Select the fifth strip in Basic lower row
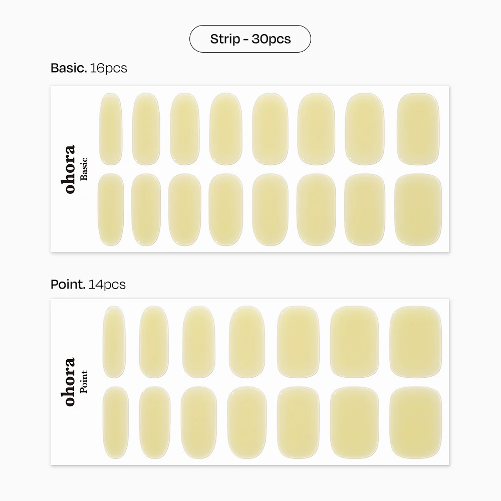The width and height of the screenshot is (501, 501). (x=270, y=209)
